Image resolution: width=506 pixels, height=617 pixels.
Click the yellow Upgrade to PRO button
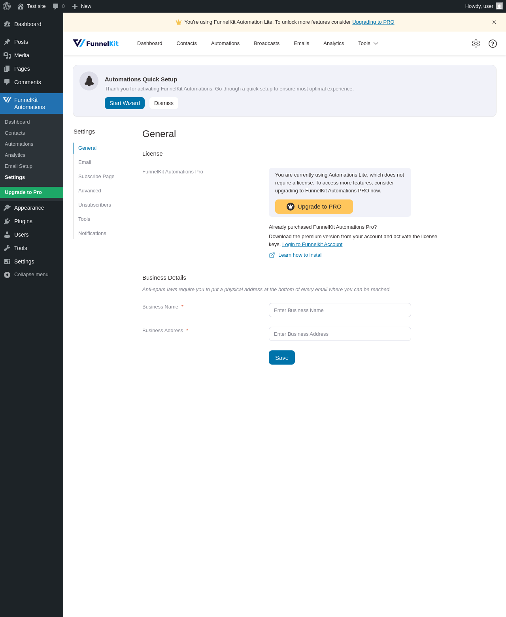[x=314, y=207]
